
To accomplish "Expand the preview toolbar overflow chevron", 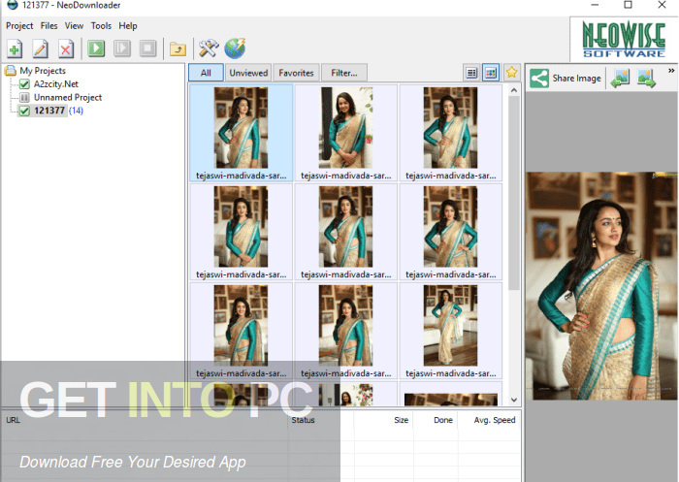I will click(671, 71).
